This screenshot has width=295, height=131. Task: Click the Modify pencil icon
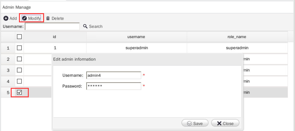coord(24,18)
